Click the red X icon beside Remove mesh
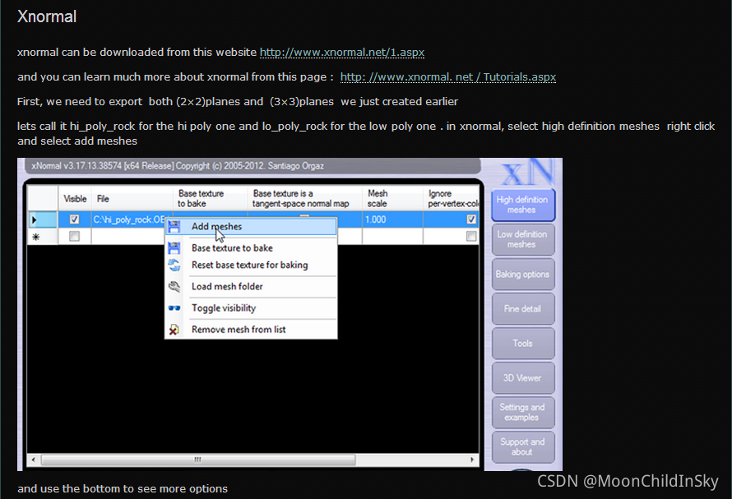Screen dimensions: 732x499 pos(174,330)
